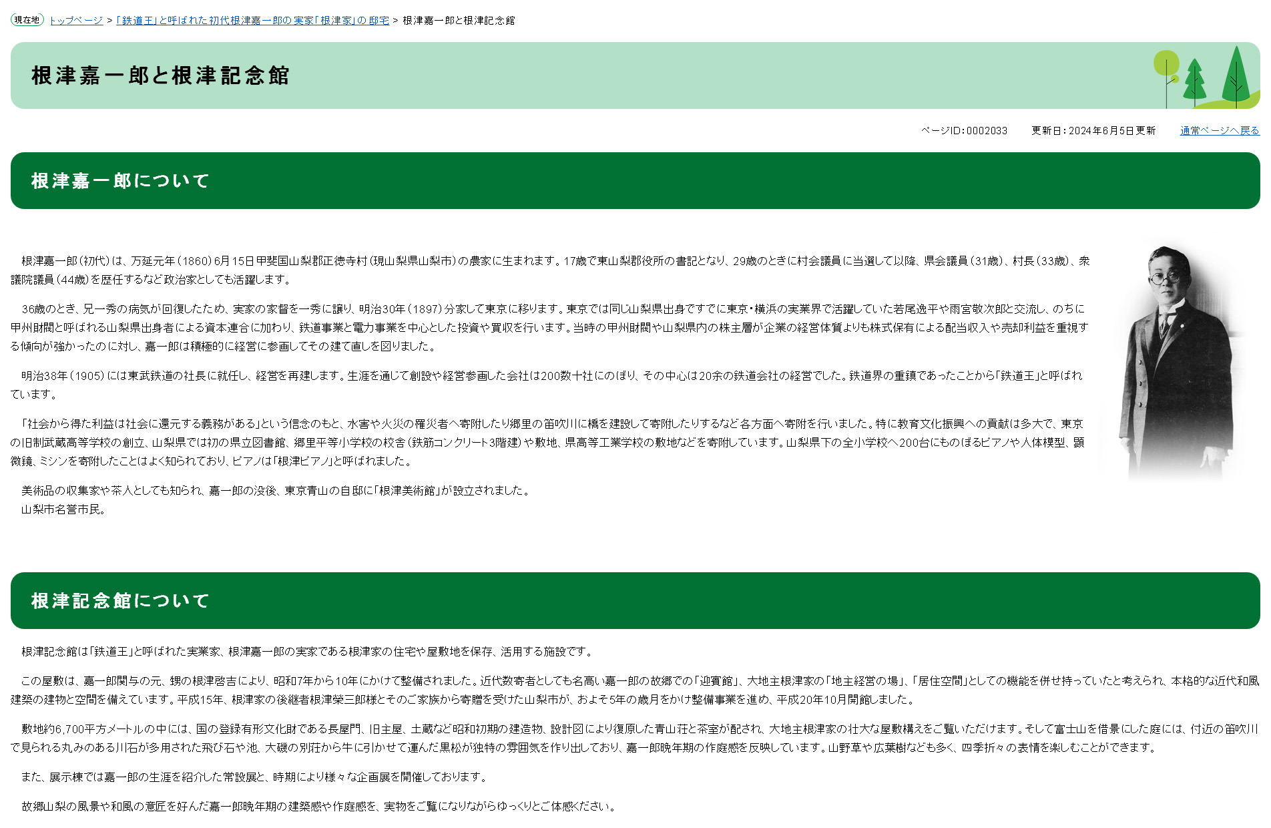Viewport: 1271px width, 828px height.
Task: Click the 更新日:2024年6月5日更新 text
Action: 1093,131
